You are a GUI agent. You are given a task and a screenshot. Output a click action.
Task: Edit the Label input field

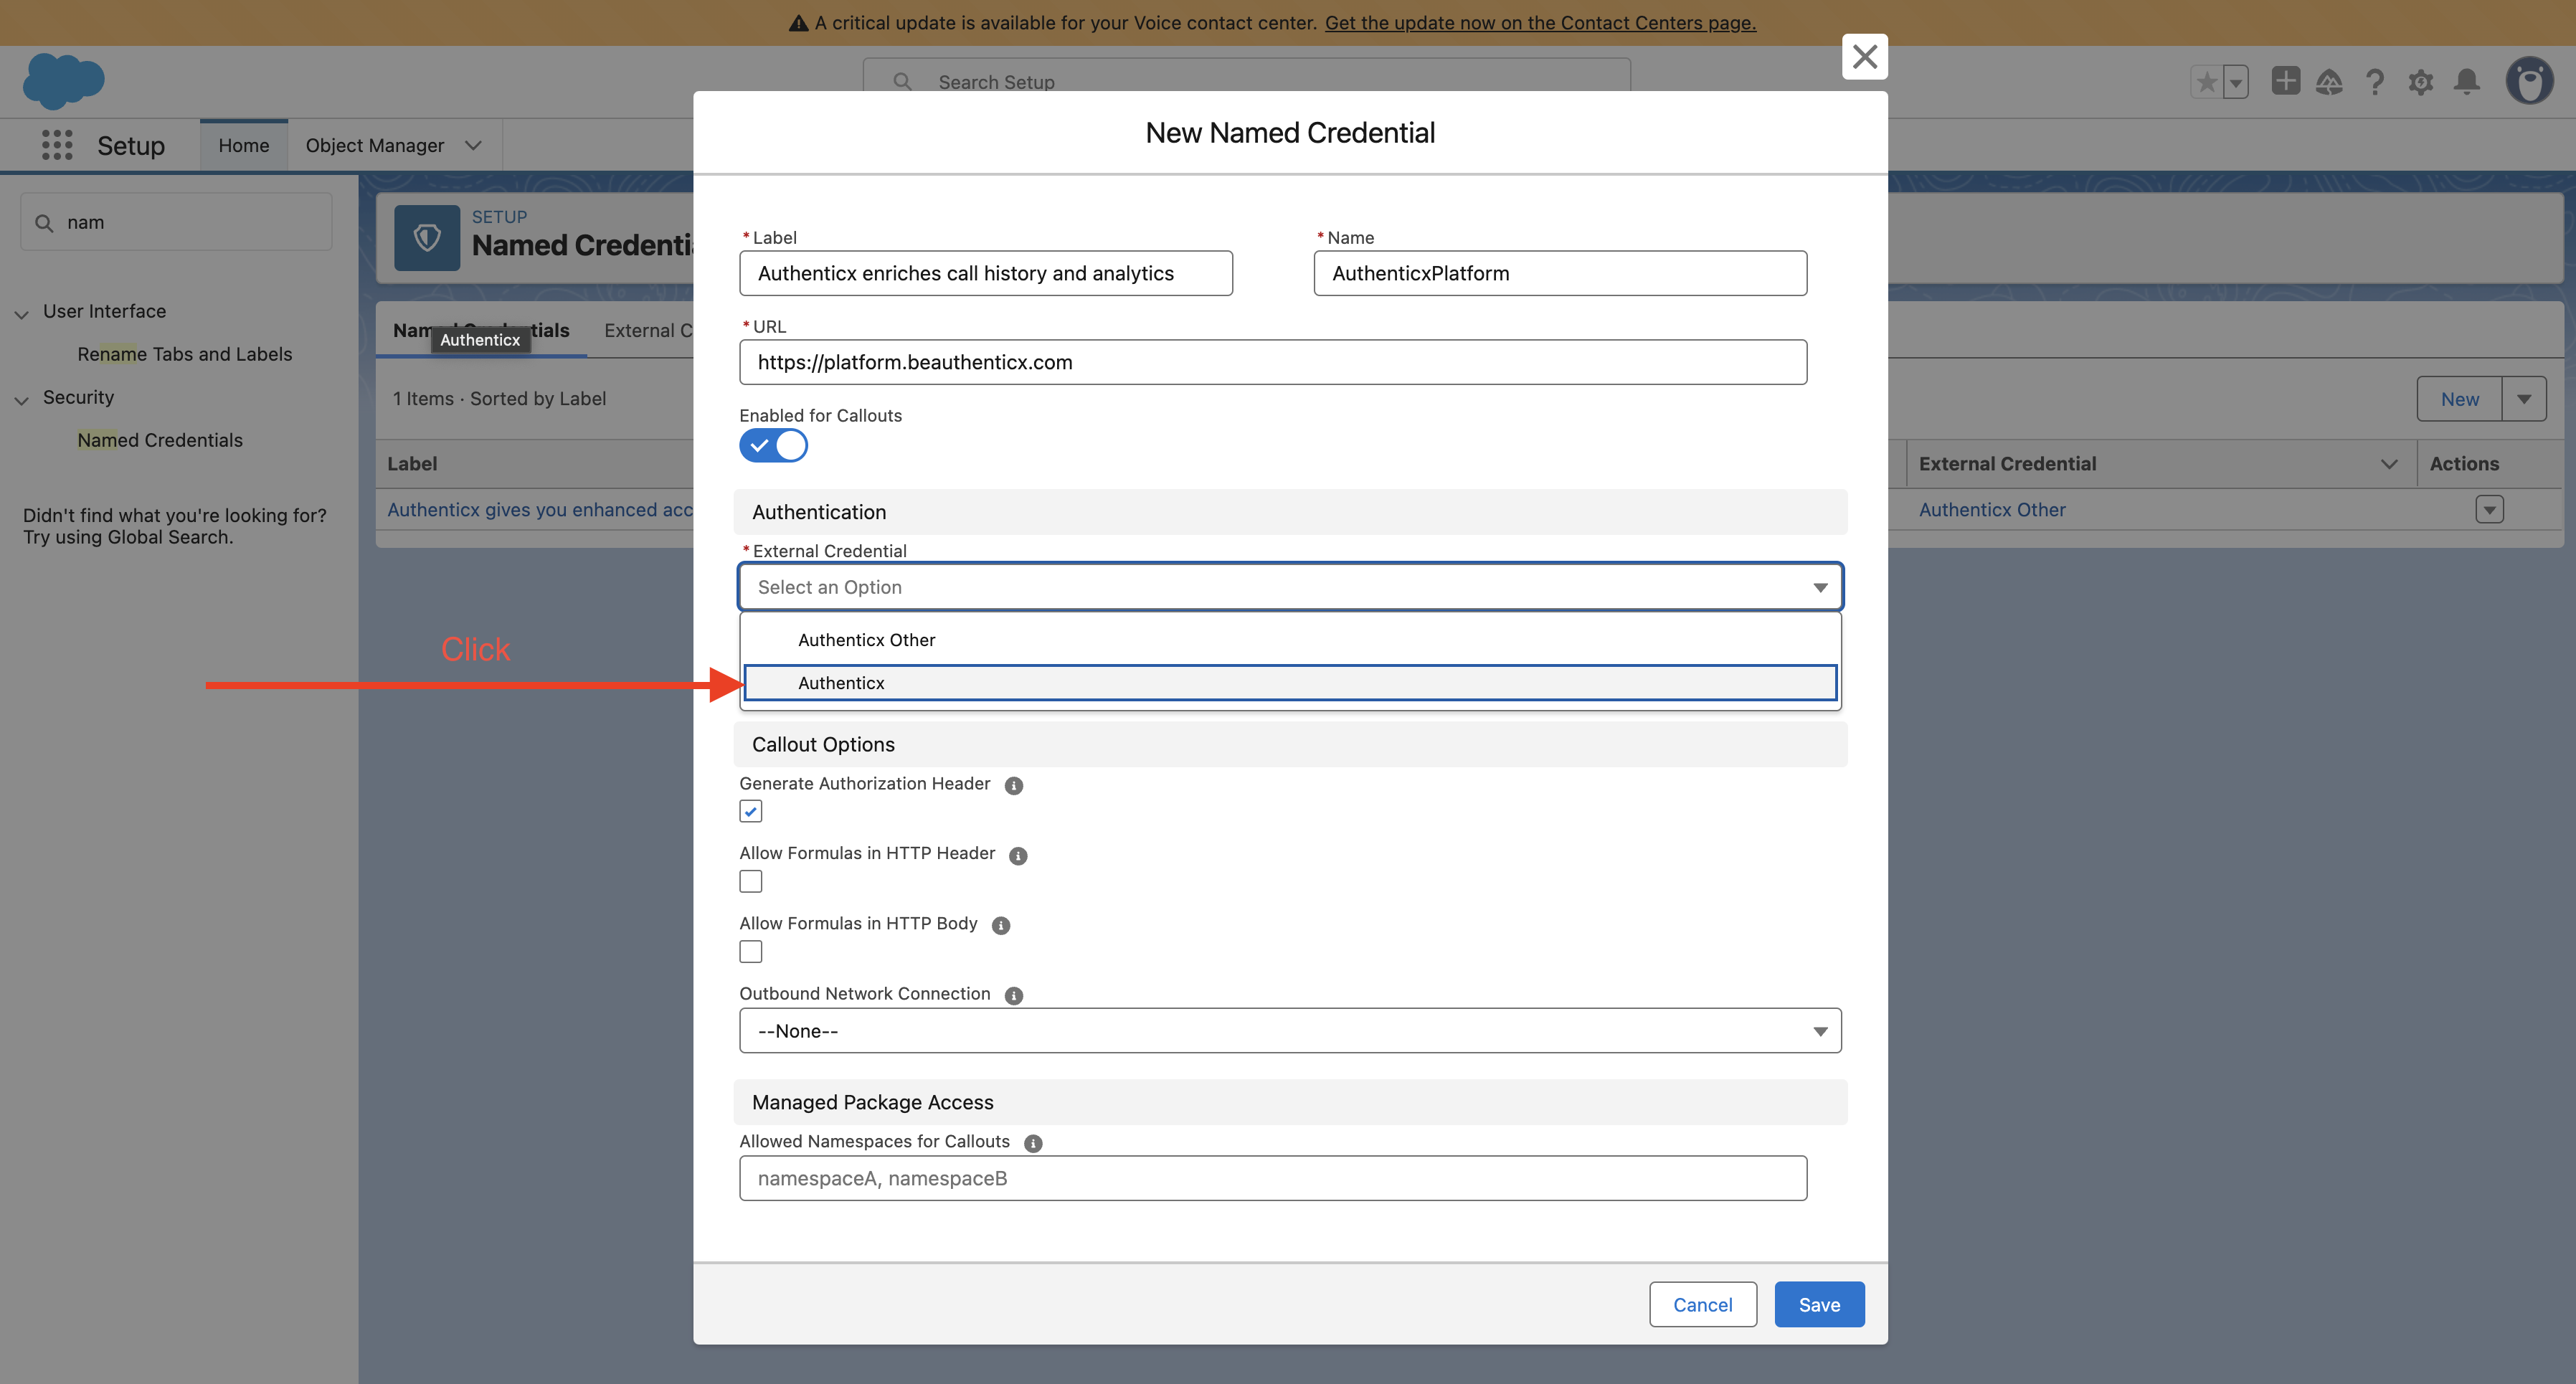(986, 273)
